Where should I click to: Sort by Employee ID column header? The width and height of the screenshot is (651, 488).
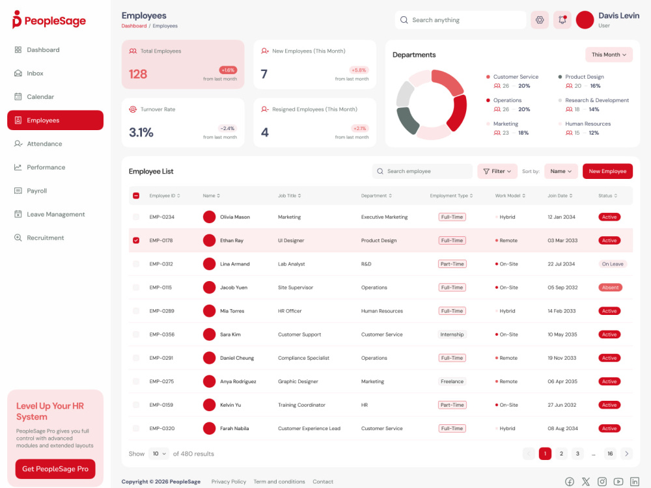pos(165,196)
